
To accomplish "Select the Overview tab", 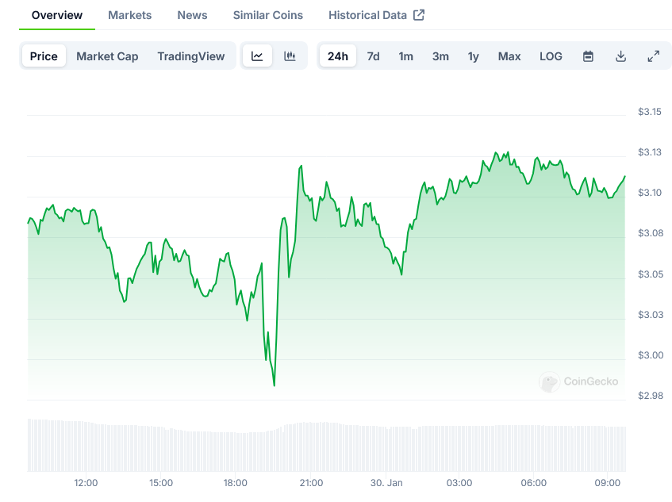I will tap(56, 15).
